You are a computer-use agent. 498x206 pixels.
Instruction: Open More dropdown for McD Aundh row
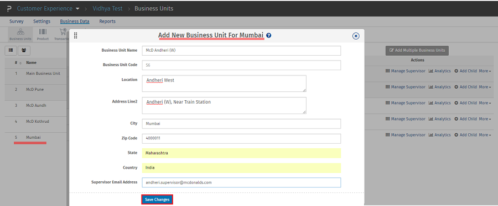coord(485,103)
